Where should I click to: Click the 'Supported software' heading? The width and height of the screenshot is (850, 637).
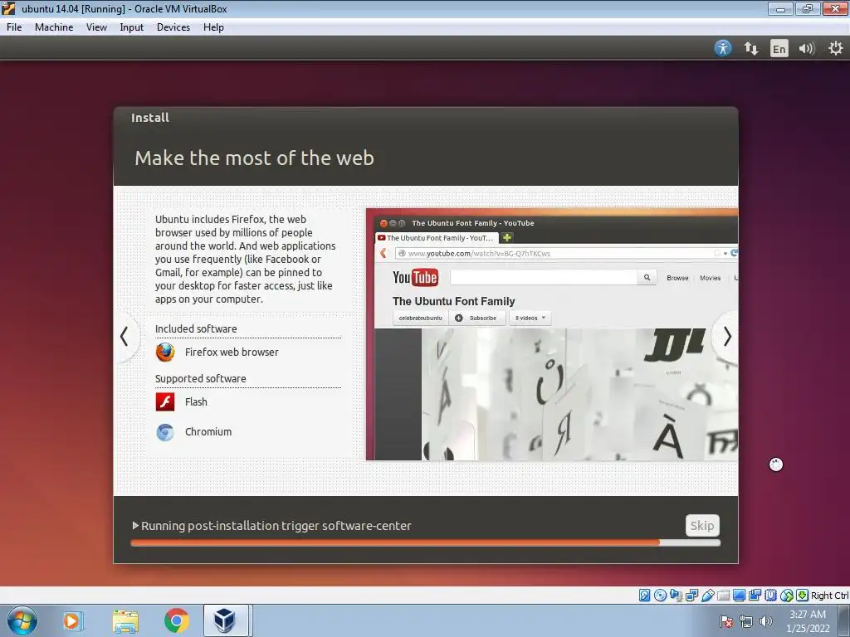[x=201, y=378]
